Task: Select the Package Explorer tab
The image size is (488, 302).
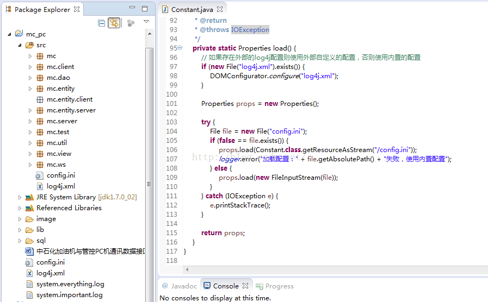Action: (42, 10)
